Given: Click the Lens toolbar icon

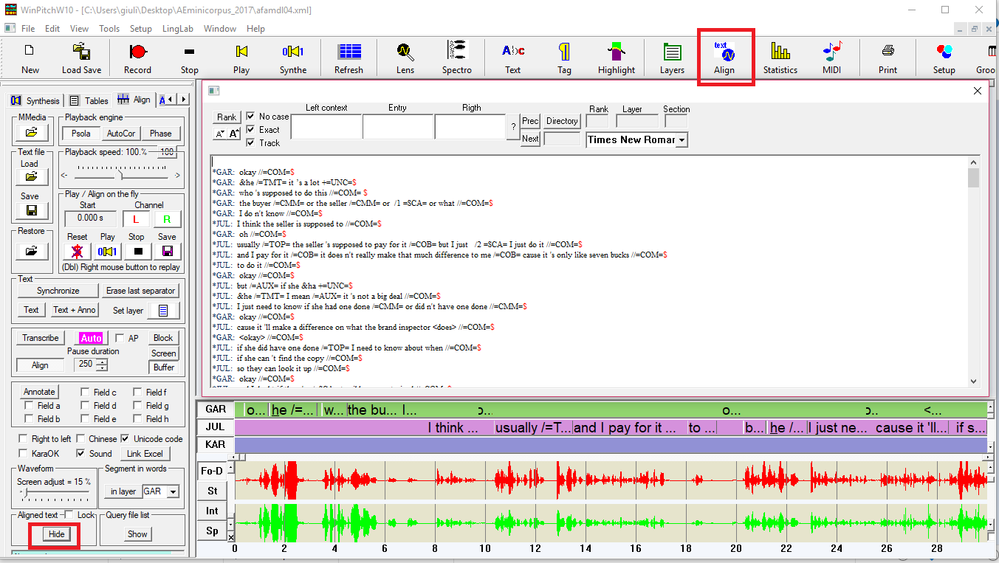Looking at the screenshot, I should click(x=405, y=58).
